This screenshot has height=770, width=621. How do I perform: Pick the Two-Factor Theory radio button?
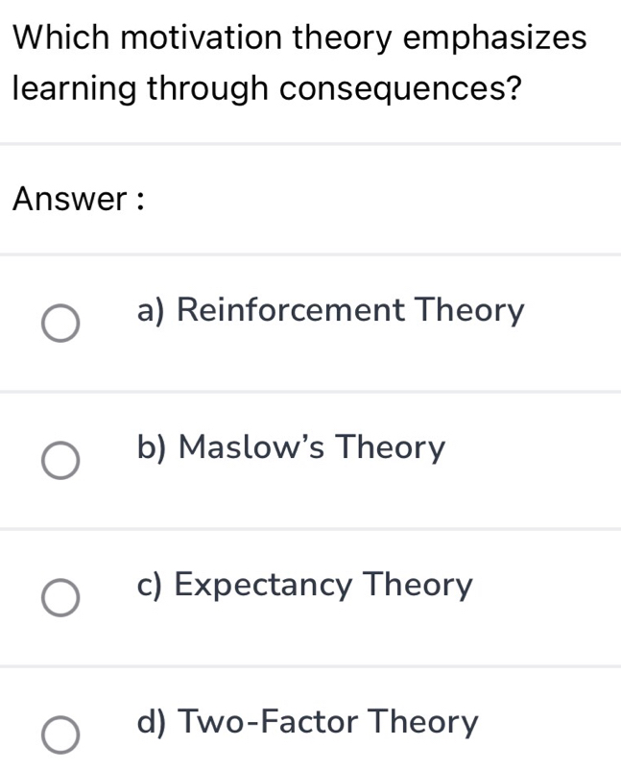pos(60,734)
